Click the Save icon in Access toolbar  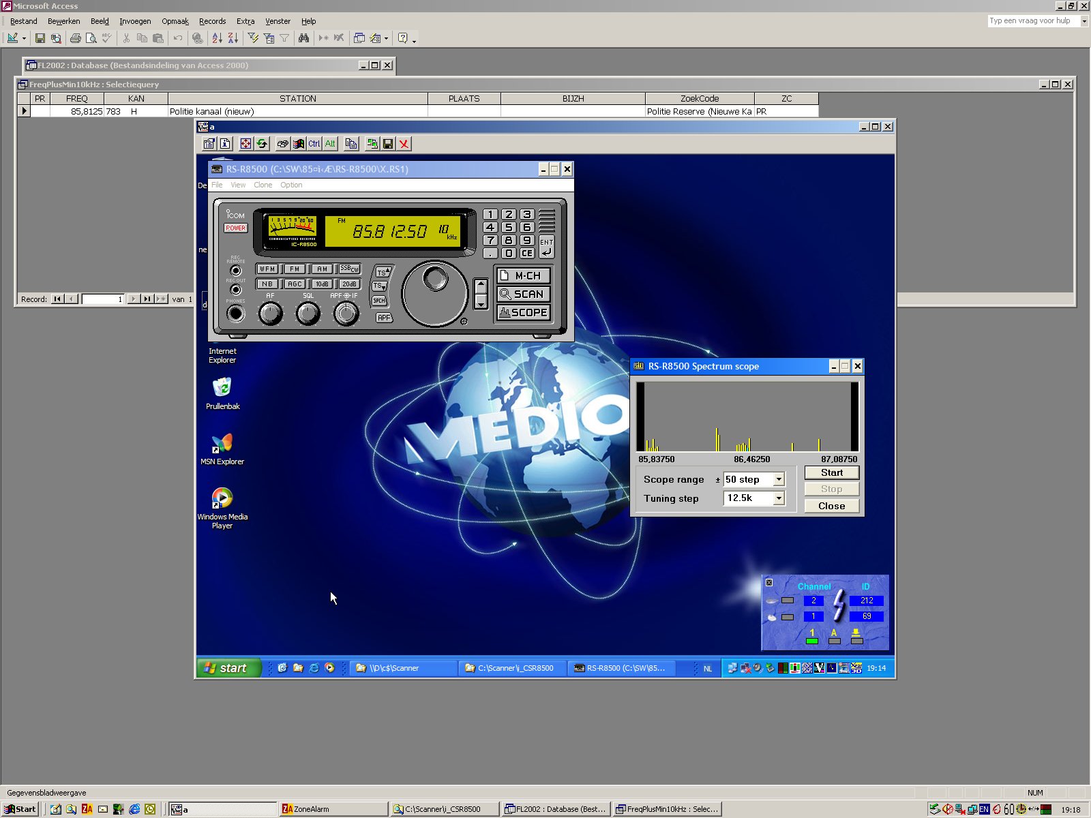coord(40,38)
